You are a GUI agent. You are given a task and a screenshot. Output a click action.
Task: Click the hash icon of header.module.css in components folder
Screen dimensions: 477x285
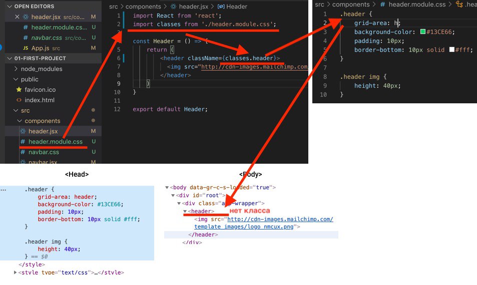coord(23,142)
